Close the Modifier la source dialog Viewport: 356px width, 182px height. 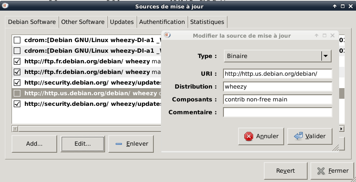pos(333,35)
